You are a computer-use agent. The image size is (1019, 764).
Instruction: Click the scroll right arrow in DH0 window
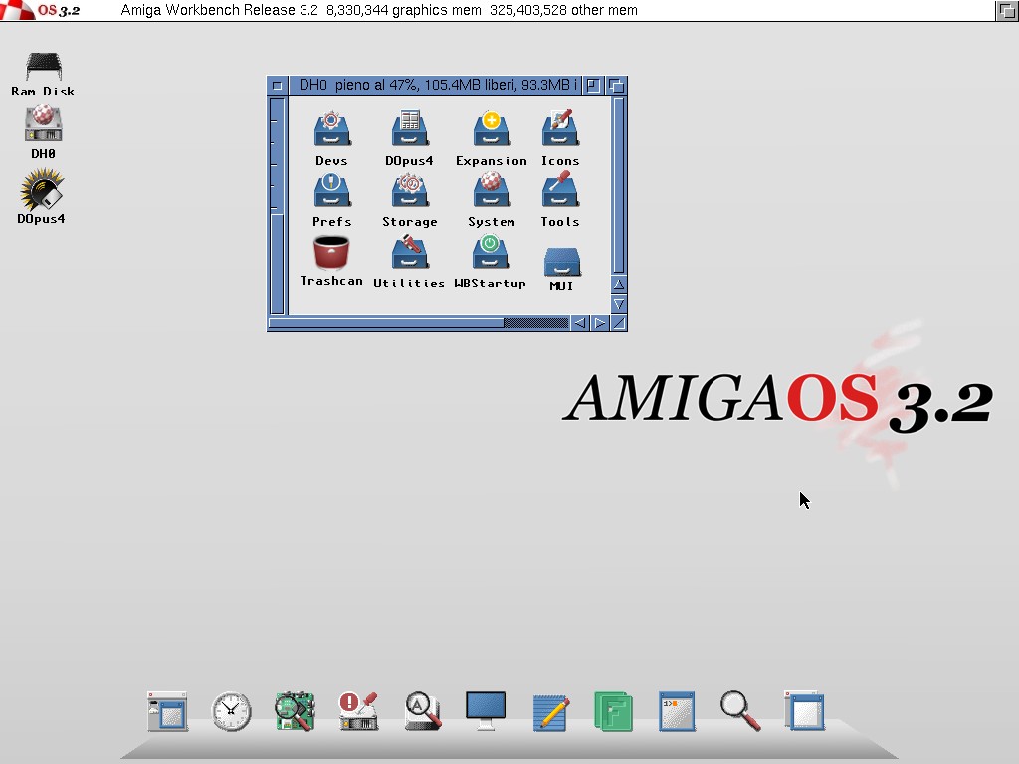(x=600, y=323)
